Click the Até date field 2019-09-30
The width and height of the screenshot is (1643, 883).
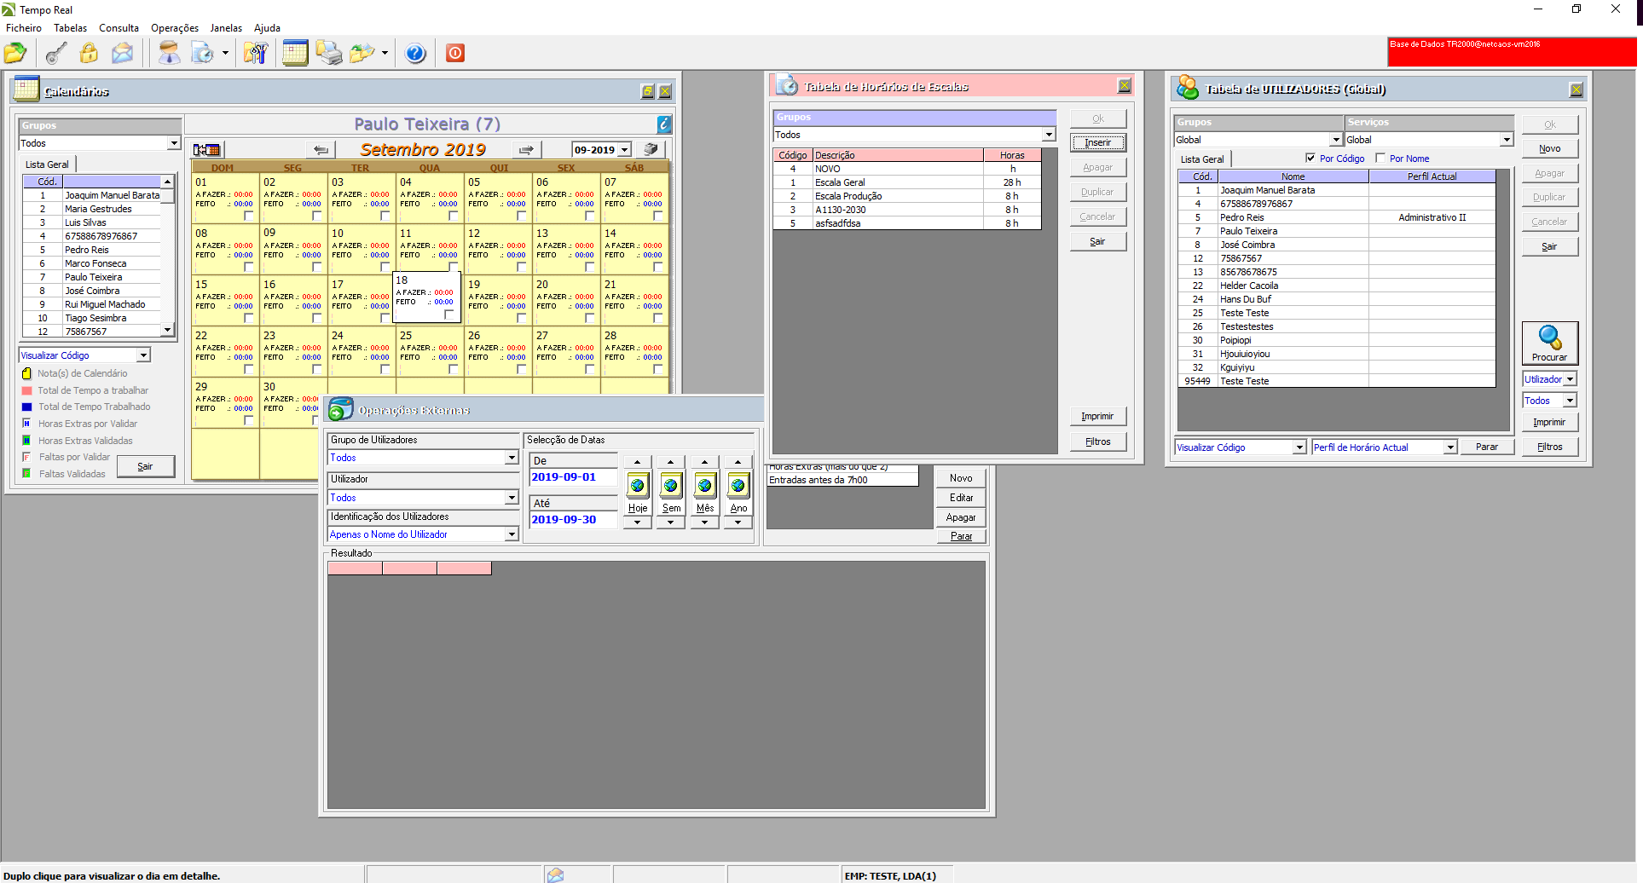pyautogui.click(x=573, y=519)
